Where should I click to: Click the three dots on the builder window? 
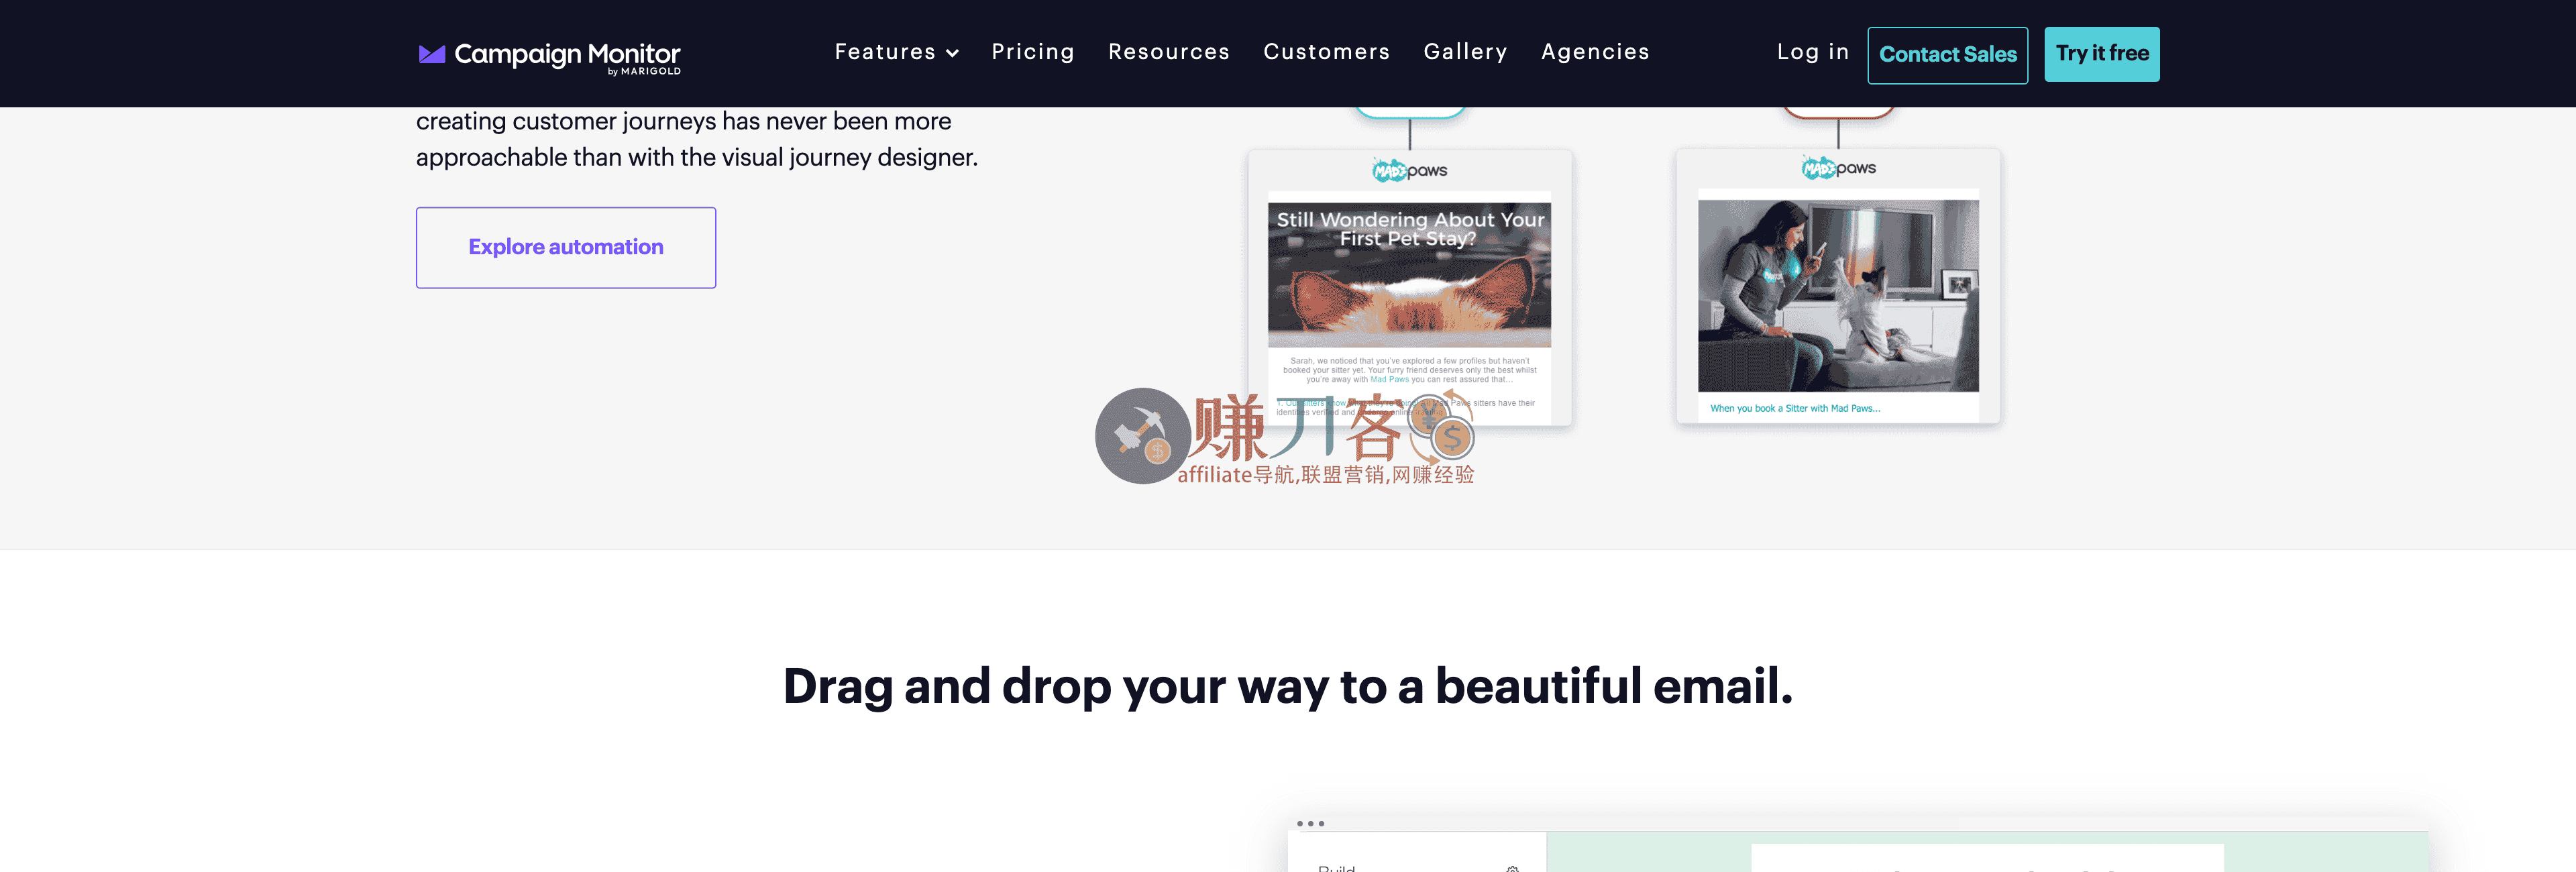coord(1310,824)
